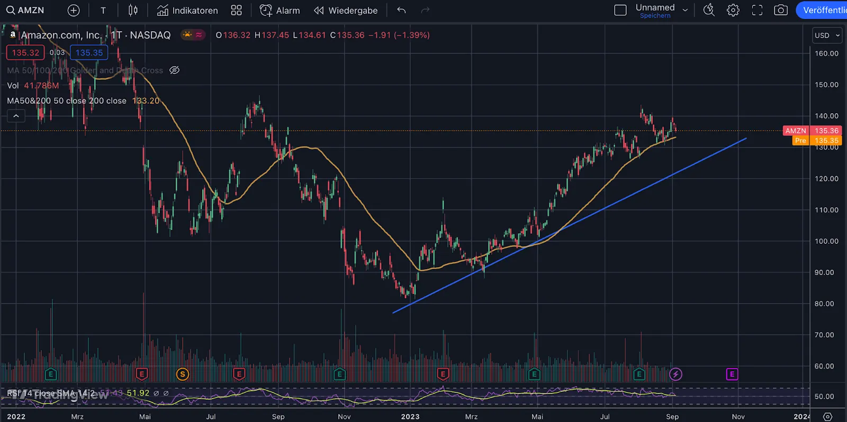Open the USD currency dropdown

click(827, 35)
